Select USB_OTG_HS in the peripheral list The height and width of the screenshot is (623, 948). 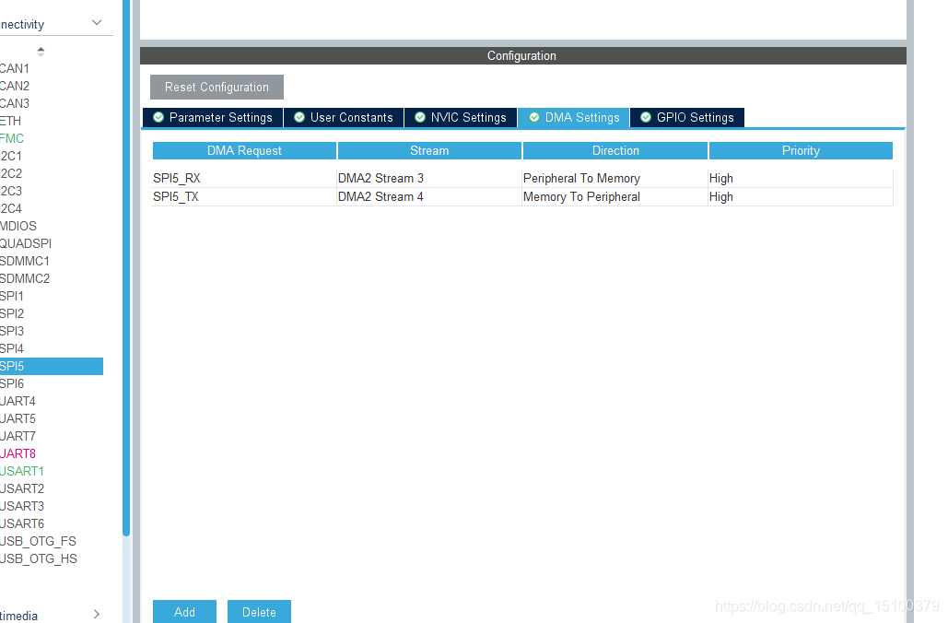(39, 559)
